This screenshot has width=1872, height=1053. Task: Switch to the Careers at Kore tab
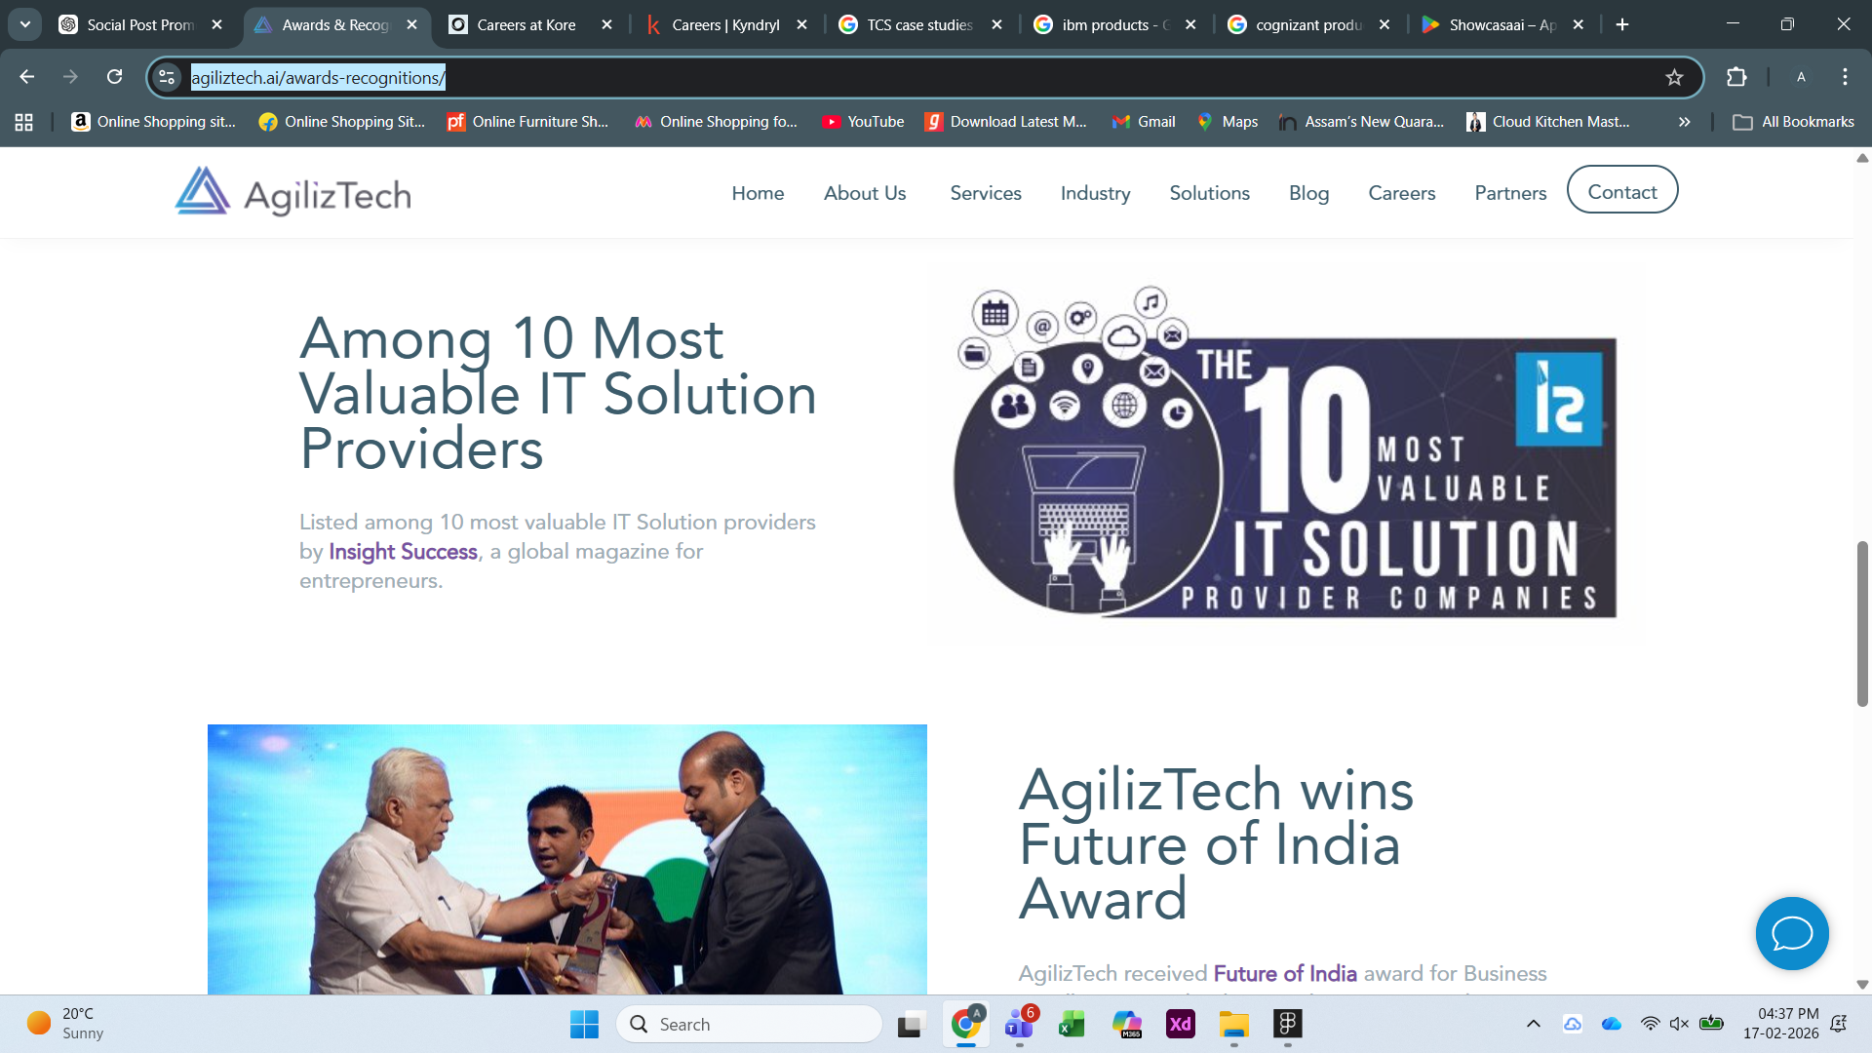click(526, 24)
